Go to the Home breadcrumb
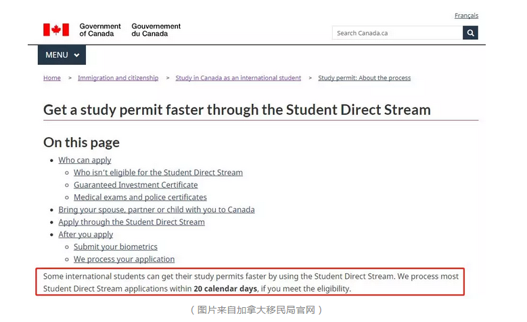The image size is (527, 322). pos(52,78)
